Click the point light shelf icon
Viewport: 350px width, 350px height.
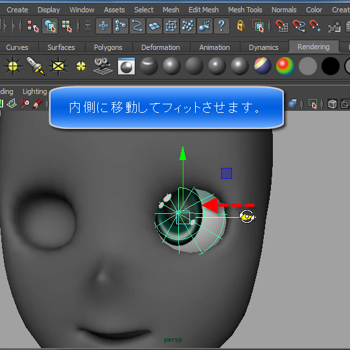(x=81, y=66)
